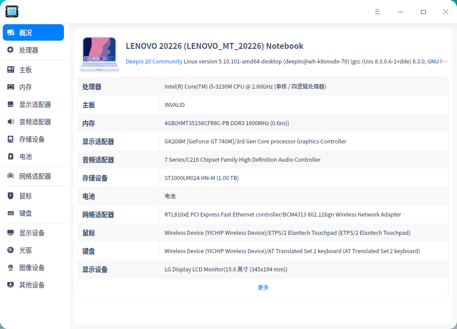Image resolution: width=457 pixels, height=329 pixels.
Task: Click the 显示适配器 row header in table
Action: pyautogui.click(x=98, y=142)
